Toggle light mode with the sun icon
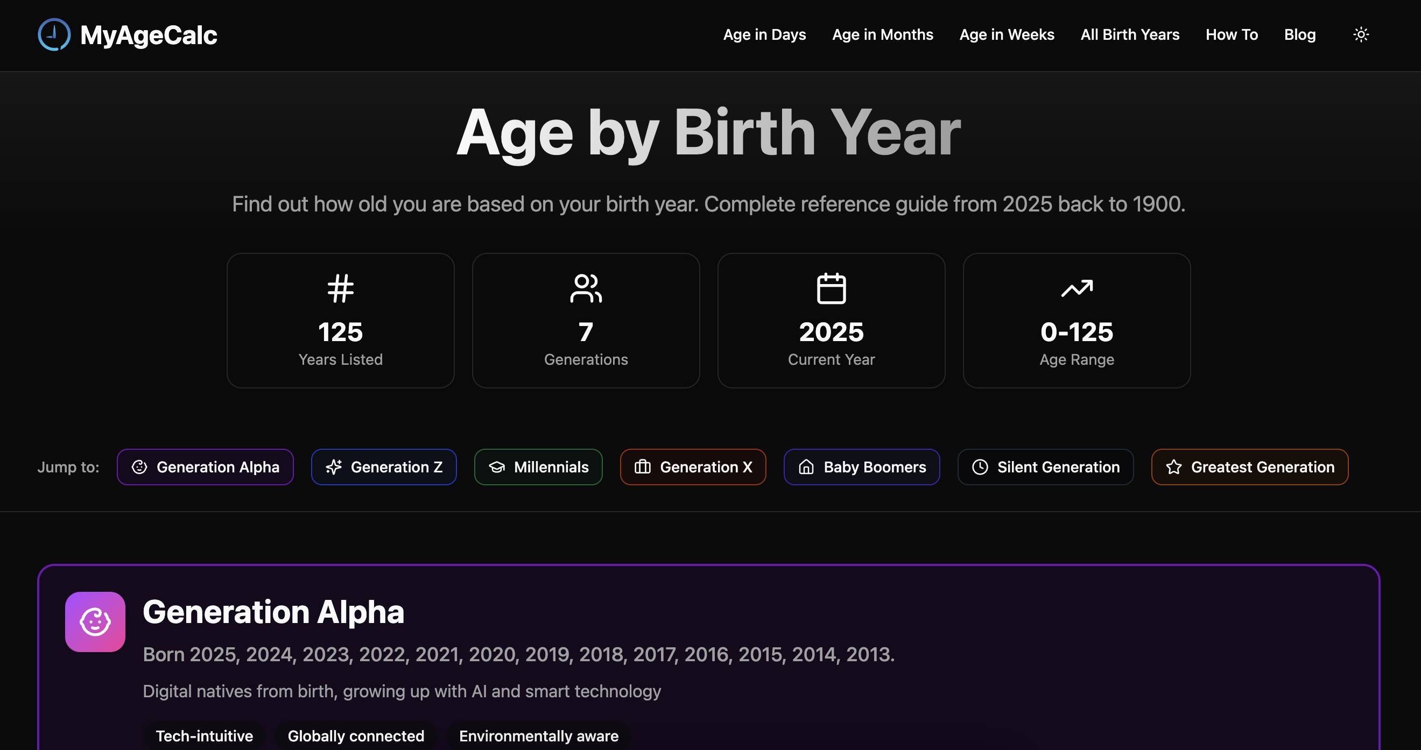 pyautogui.click(x=1361, y=34)
